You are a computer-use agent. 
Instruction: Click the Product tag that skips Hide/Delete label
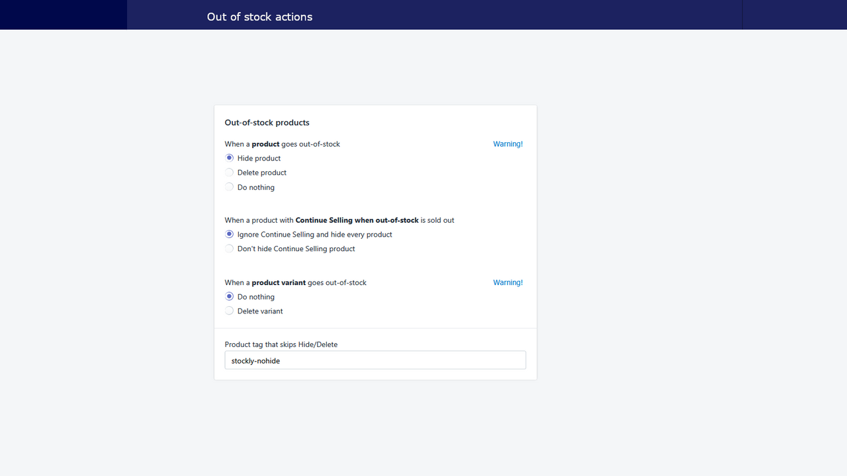[281, 344]
